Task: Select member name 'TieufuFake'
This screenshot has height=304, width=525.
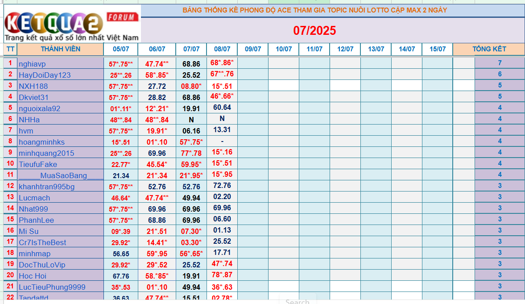Action: coord(38,164)
